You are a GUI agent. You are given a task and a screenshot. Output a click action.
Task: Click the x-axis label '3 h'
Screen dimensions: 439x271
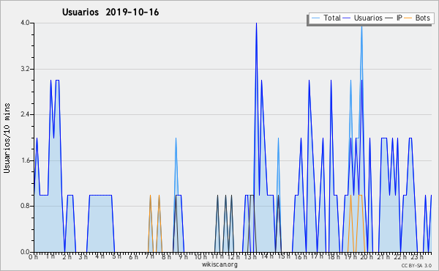(83, 257)
